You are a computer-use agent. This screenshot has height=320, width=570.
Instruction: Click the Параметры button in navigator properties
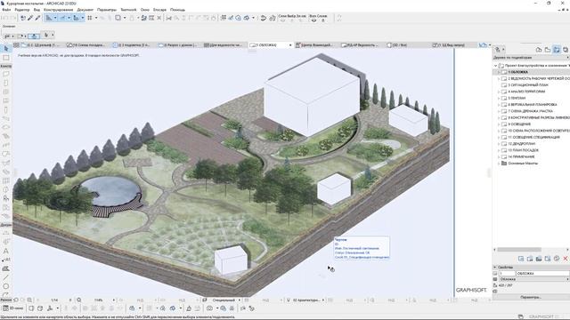531,297
